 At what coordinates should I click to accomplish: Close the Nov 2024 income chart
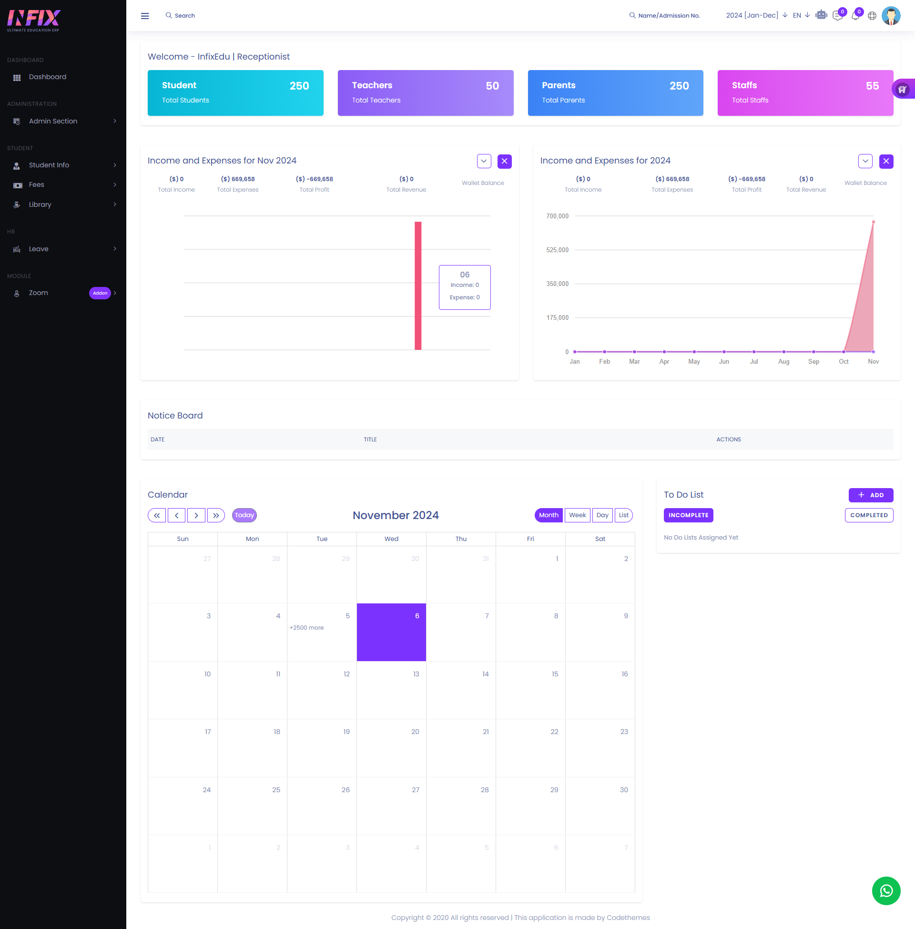coord(504,161)
